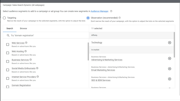This screenshot has width=180, height=101.
Task: Check the Web Hosting checkbox
Action: (7, 53)
